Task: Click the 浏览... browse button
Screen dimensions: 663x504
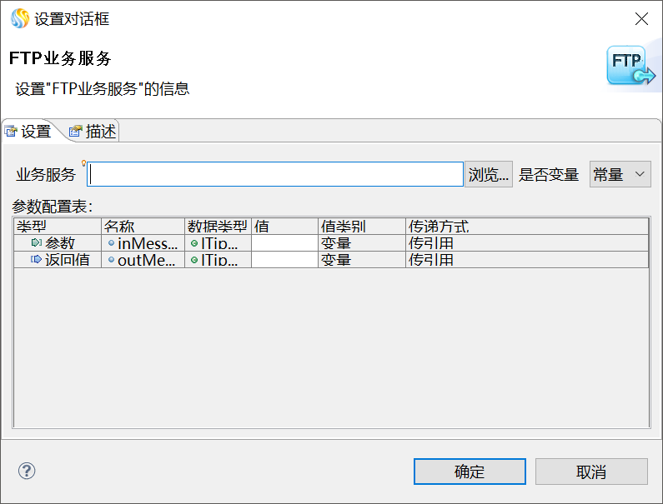Action: (489, 174)
